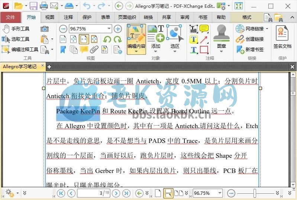The image size is (297, 200).
Task: Open bookmarks pane with blue ribbon icon
Action: [x=63, y=50]
